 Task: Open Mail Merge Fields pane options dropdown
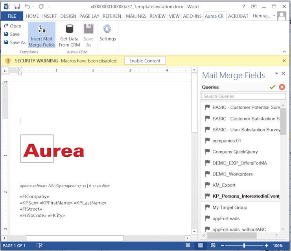[x=276, y=73]
